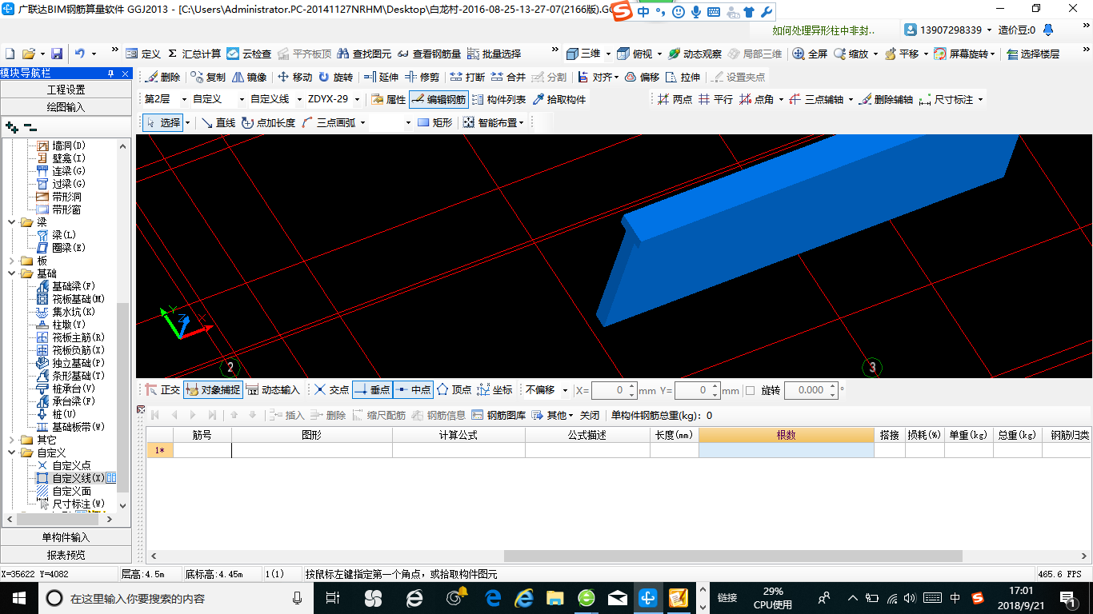Select 移动 move tool
The width and height of the screenshot is (1093, 614).
tap(294, 78)
